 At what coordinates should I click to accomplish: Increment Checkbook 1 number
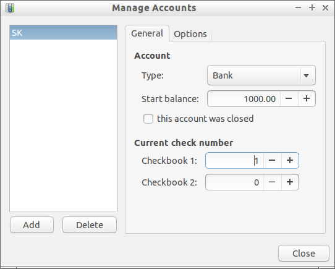coord(290,161)
